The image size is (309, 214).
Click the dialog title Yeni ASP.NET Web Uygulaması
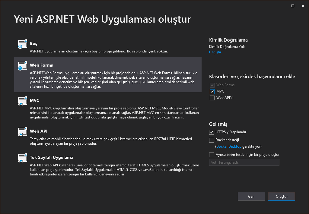[103, 19]
